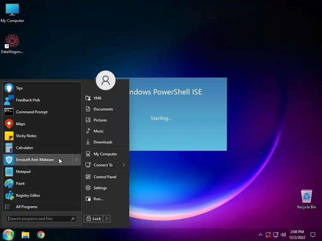The image size is (322, 241).
Task: Open the Notepad icon
Action: click(x=9, y=172)
